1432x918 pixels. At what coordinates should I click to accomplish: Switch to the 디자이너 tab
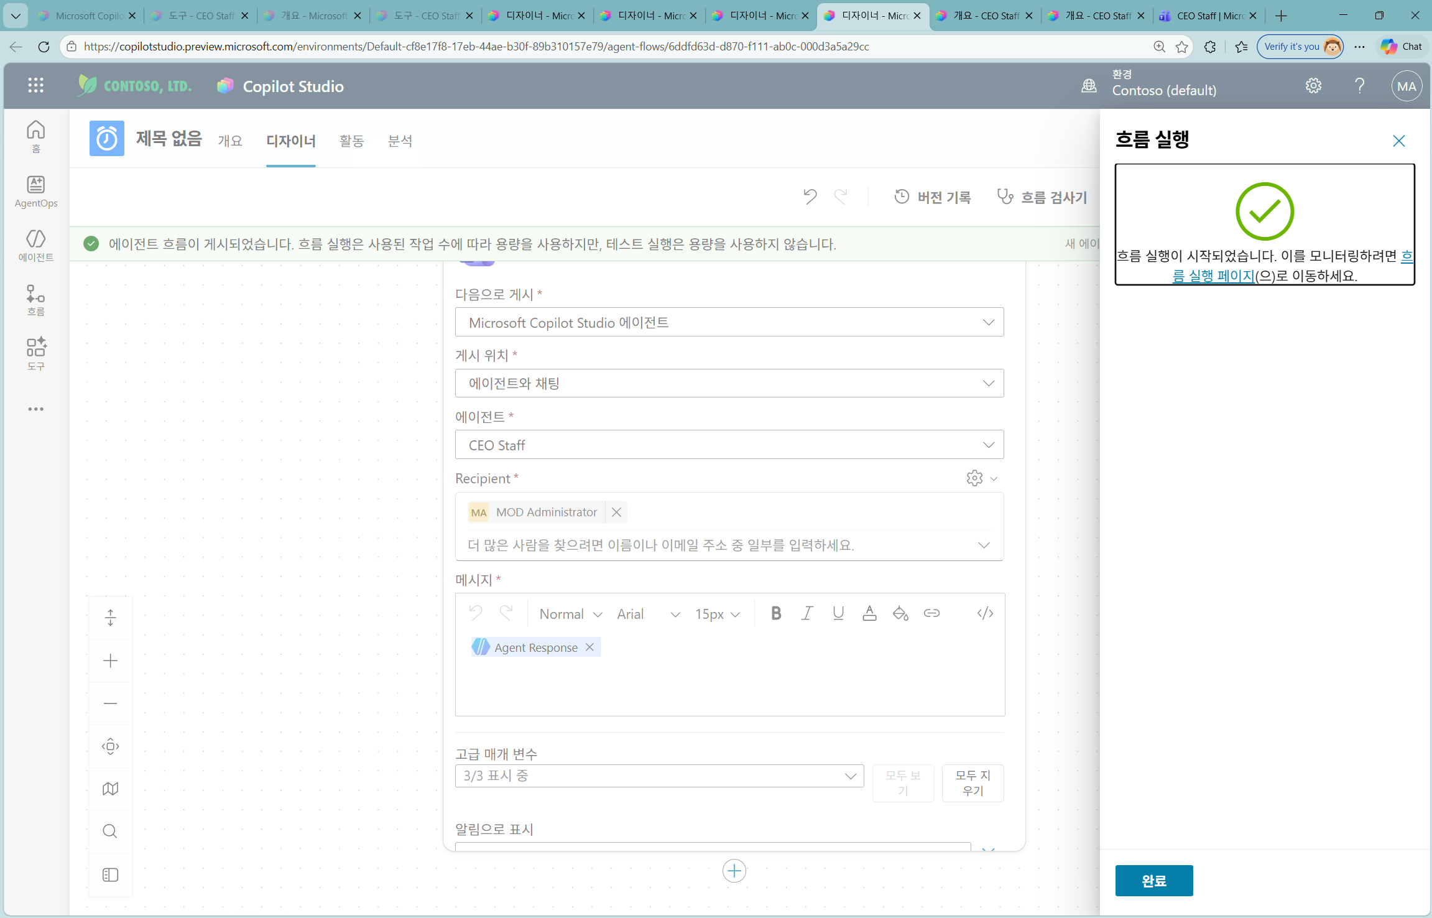[x=291, y=141]
